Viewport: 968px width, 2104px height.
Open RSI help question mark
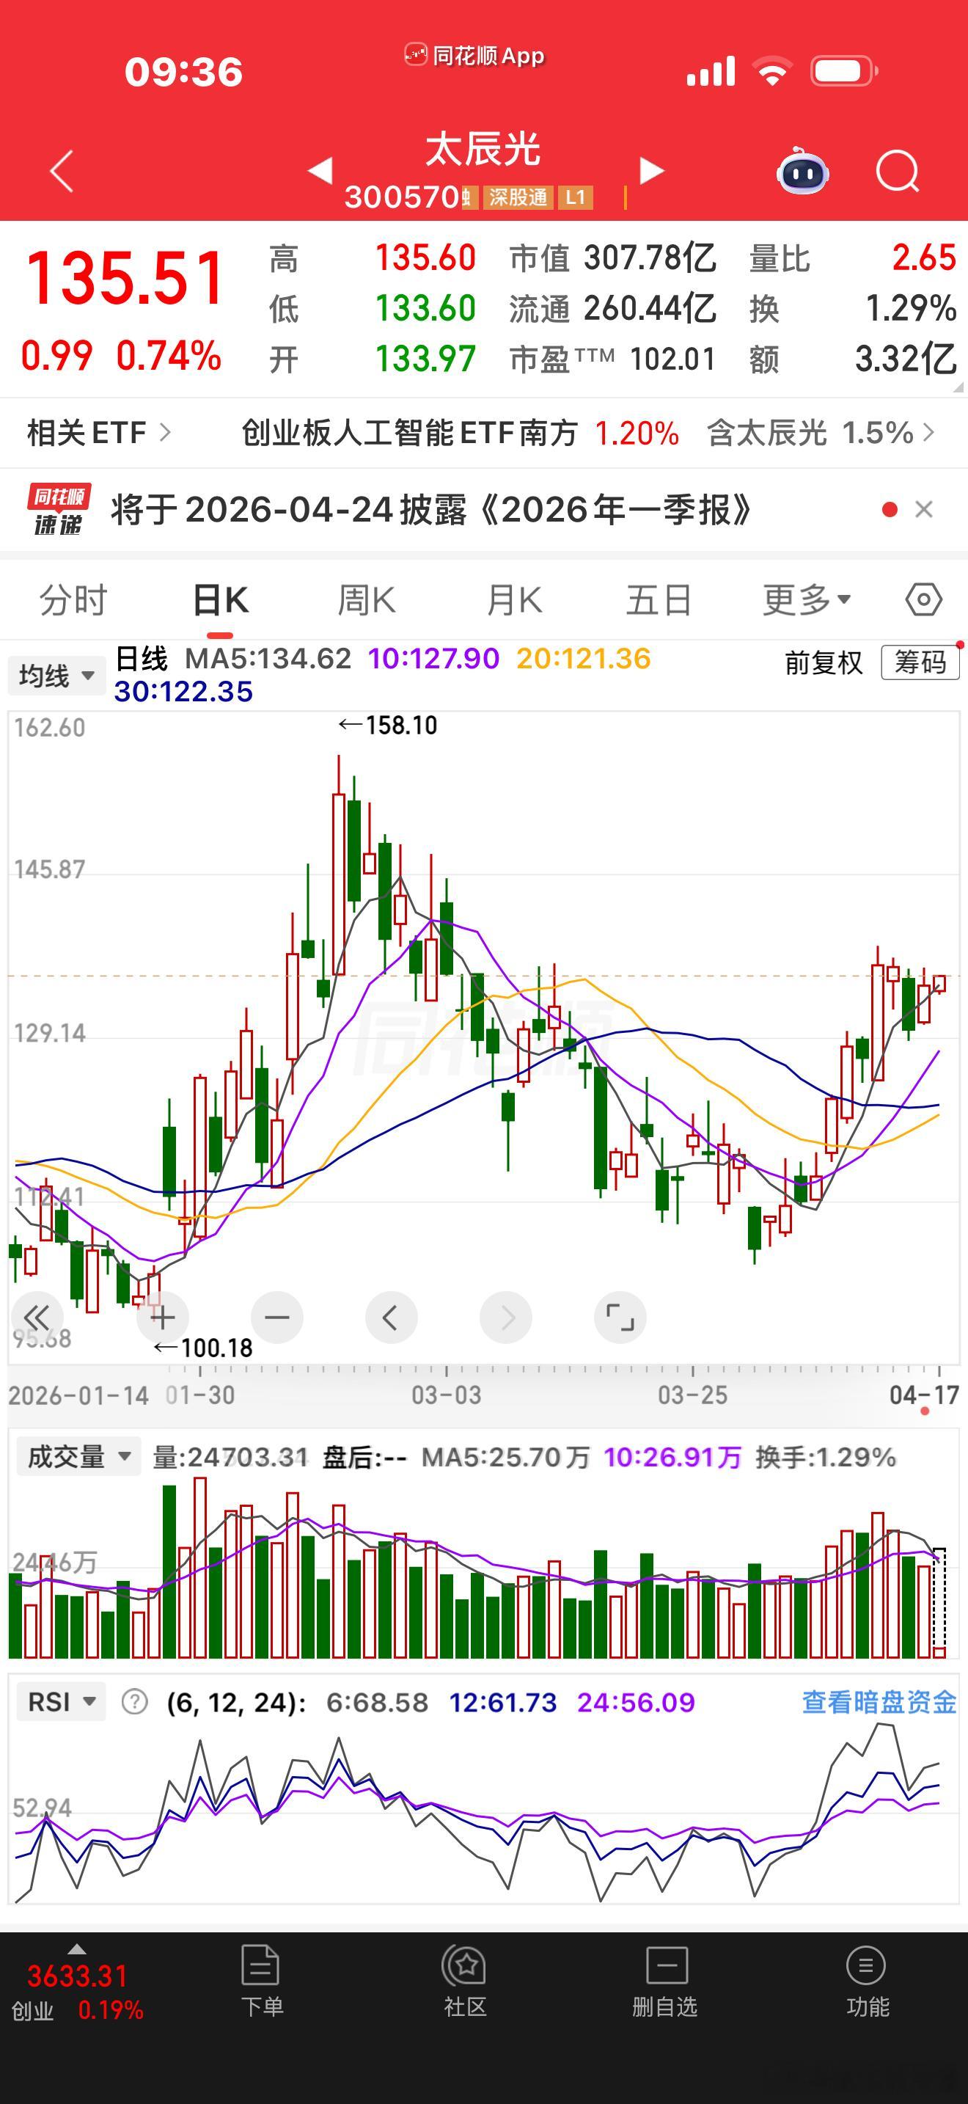click(135, 1702)
